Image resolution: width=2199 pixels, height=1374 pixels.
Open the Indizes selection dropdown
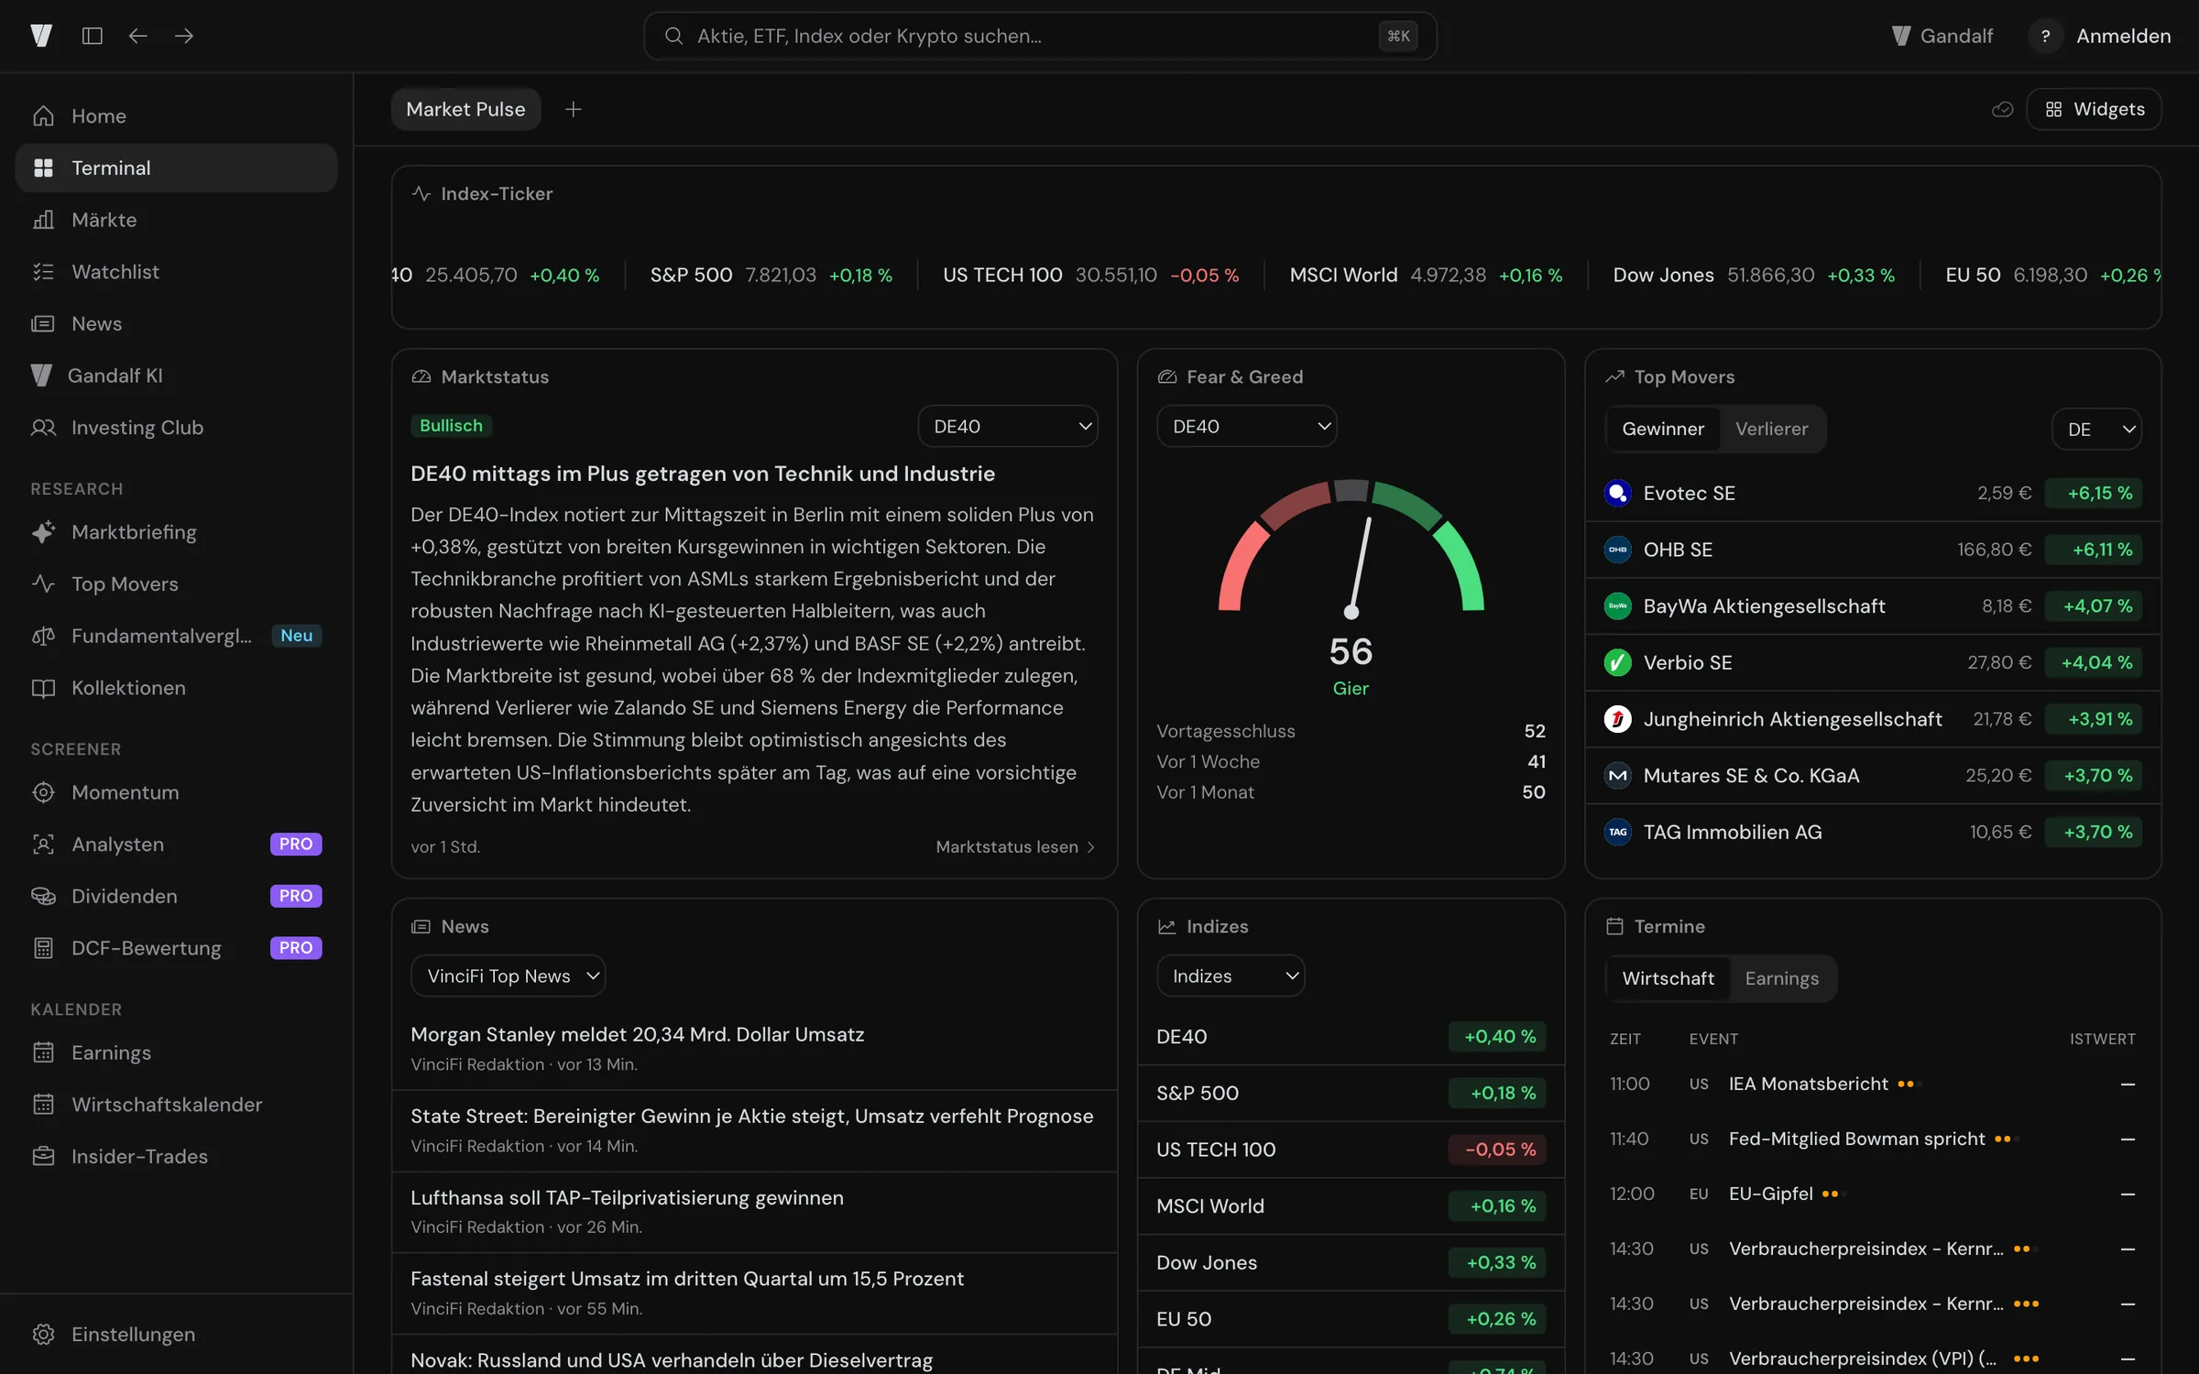tap(1231, 976)
